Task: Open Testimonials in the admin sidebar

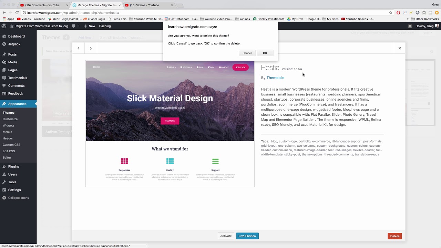Action: pyautogui.click(x=18, y=78)
